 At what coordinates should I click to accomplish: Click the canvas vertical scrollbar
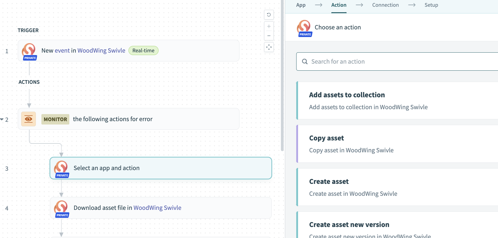tap(282, 76)
